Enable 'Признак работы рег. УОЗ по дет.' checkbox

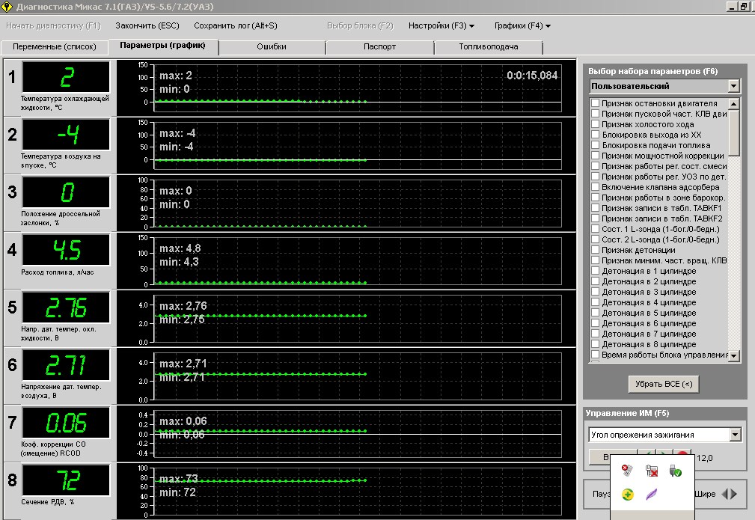(x=595, y=177)
